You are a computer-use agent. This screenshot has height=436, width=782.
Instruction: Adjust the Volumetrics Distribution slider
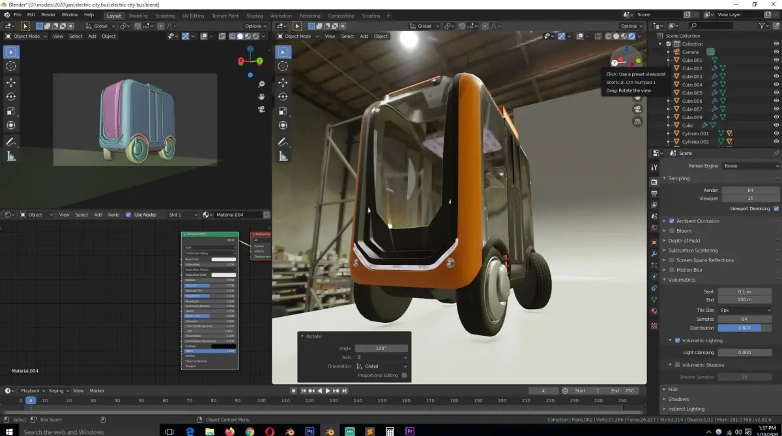tap(745, 328)
